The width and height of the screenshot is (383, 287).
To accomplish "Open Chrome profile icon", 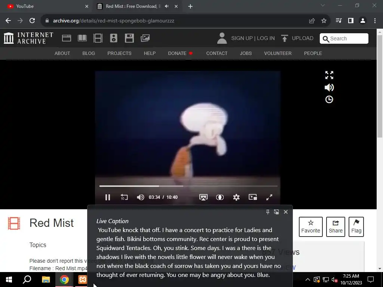I will click(x=363, y=21).
